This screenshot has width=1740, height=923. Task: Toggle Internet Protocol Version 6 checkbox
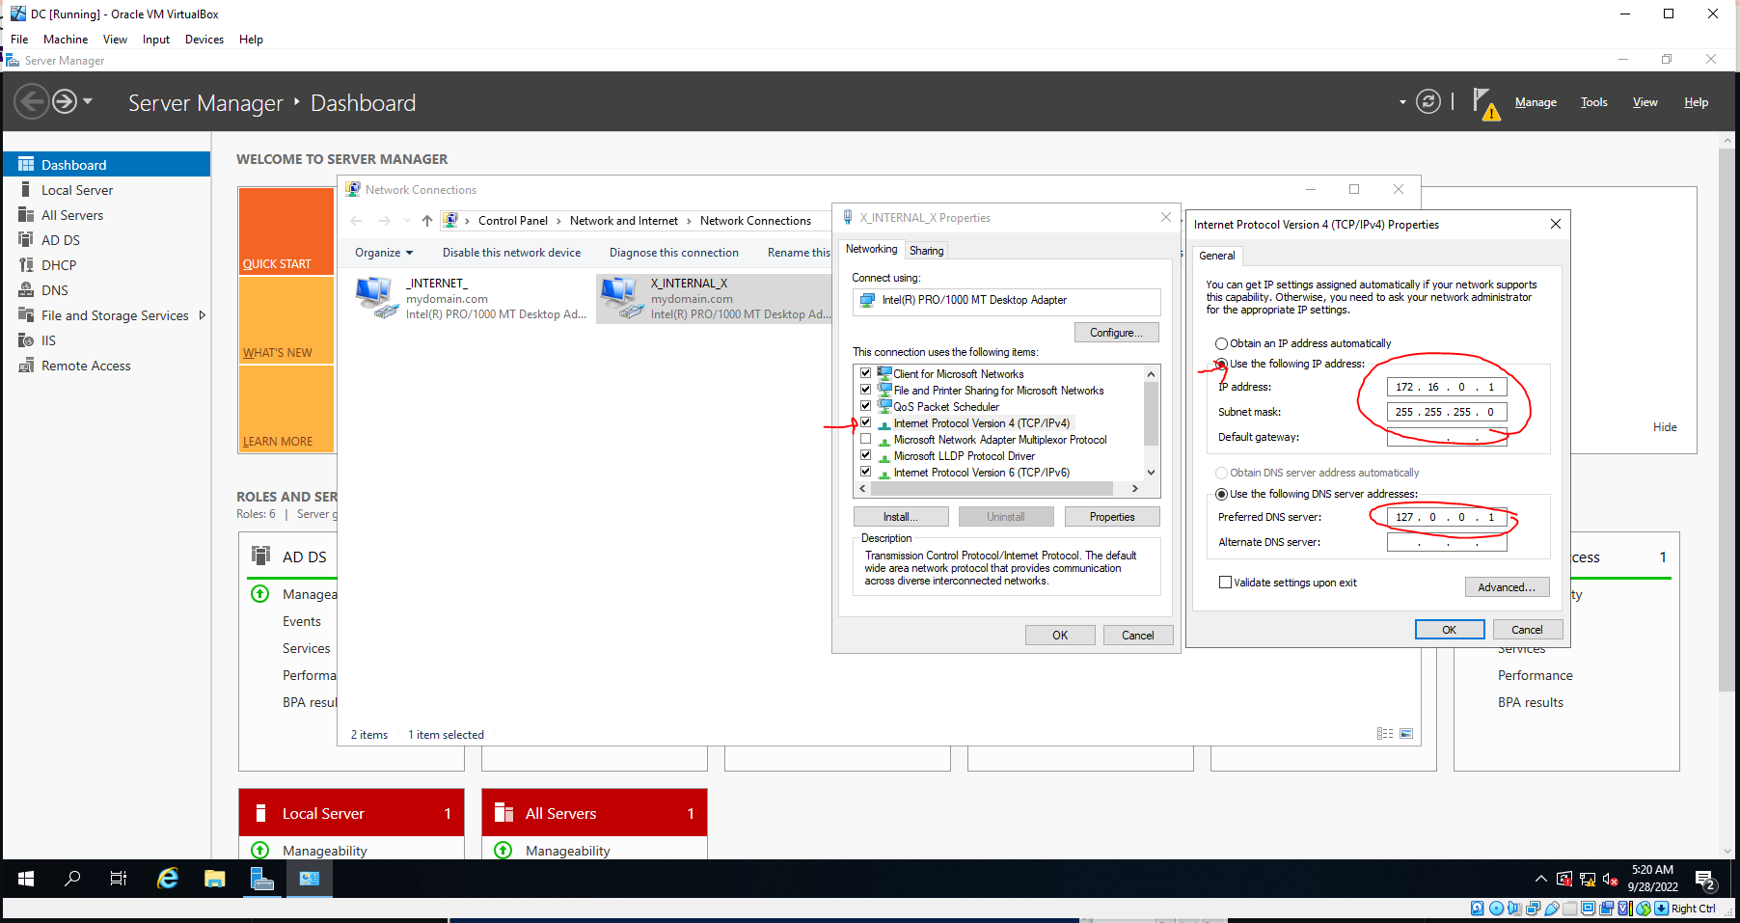coord(866,472)
